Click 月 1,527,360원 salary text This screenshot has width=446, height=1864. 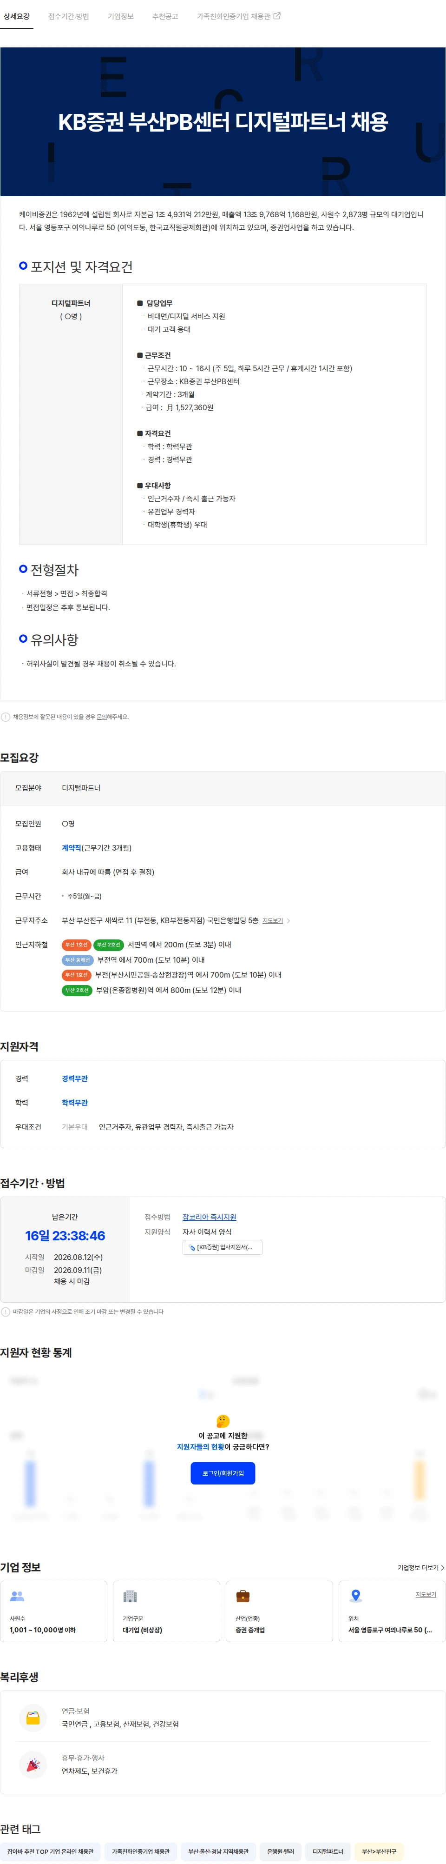pos(190,407)
